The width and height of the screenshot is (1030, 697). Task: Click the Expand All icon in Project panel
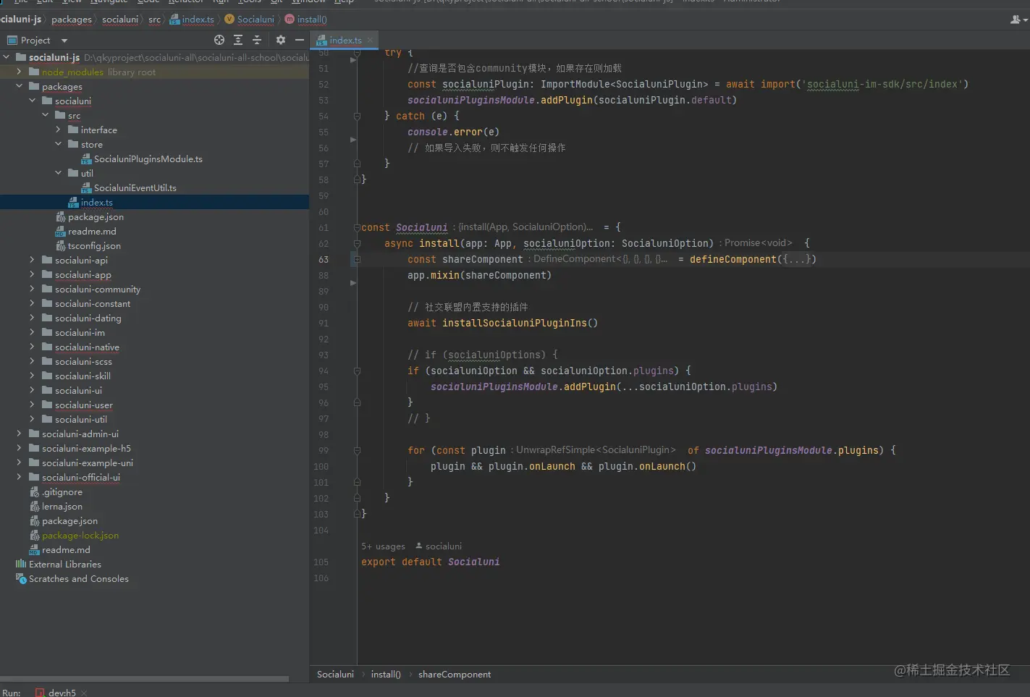238,41
